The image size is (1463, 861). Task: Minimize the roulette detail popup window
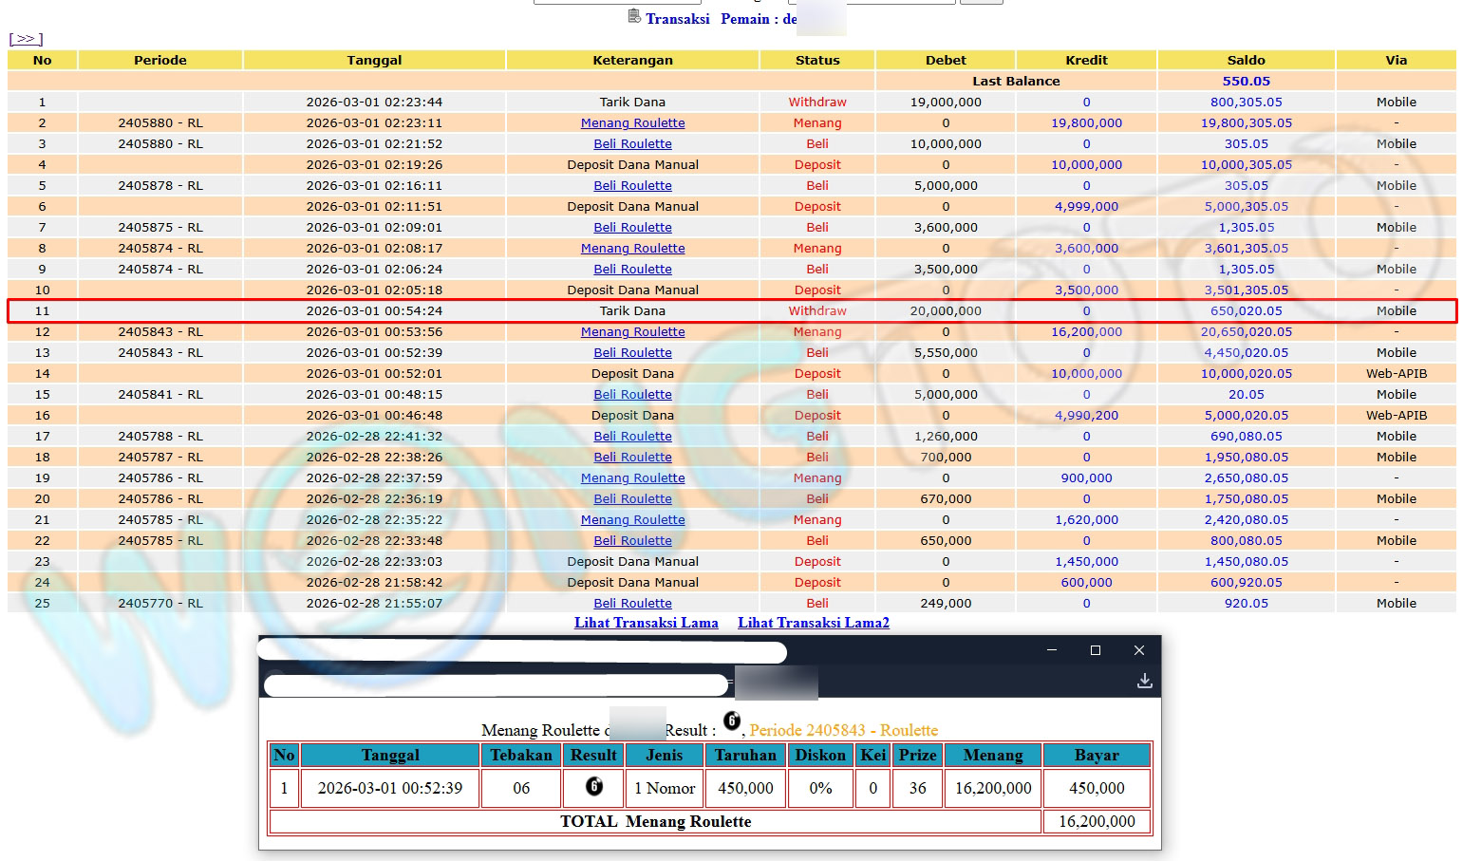[1051, 650]
